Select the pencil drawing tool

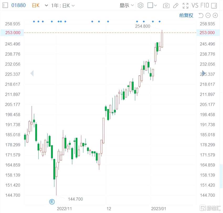[x=176, y=5]
